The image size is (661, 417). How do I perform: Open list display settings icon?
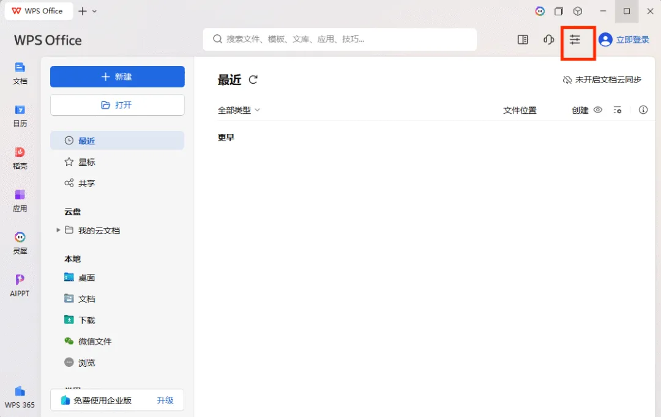[618, 110]
